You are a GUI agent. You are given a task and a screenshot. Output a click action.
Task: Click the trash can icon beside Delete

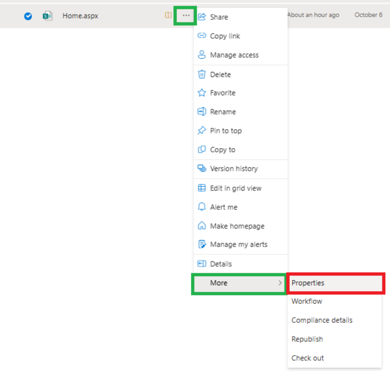coord(202,74)
